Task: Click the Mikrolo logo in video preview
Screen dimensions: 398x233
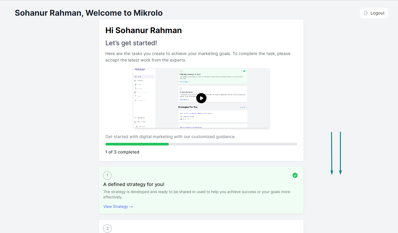Action: [139, 70]
